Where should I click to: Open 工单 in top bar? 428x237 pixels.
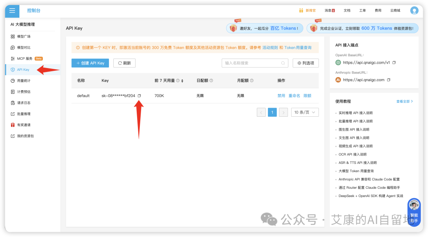363,10
